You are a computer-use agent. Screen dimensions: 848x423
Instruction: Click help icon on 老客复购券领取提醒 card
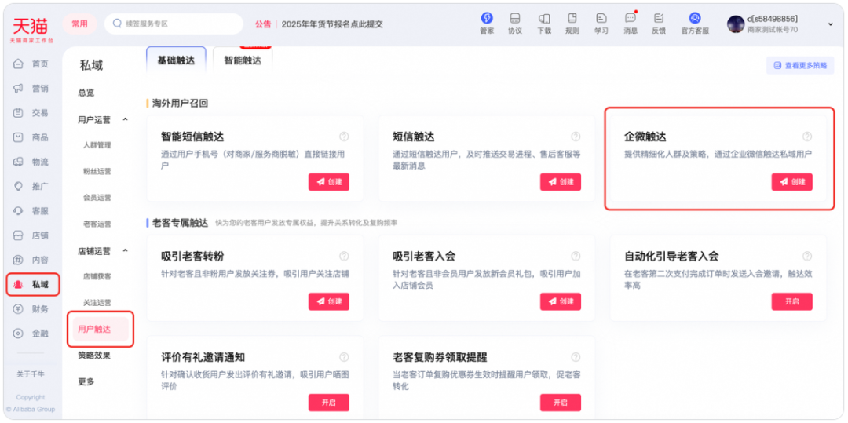pos(576,357)
